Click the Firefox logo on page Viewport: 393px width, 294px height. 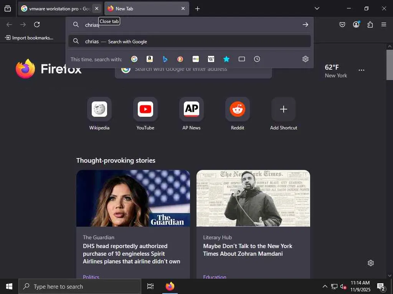click(49, 69)
